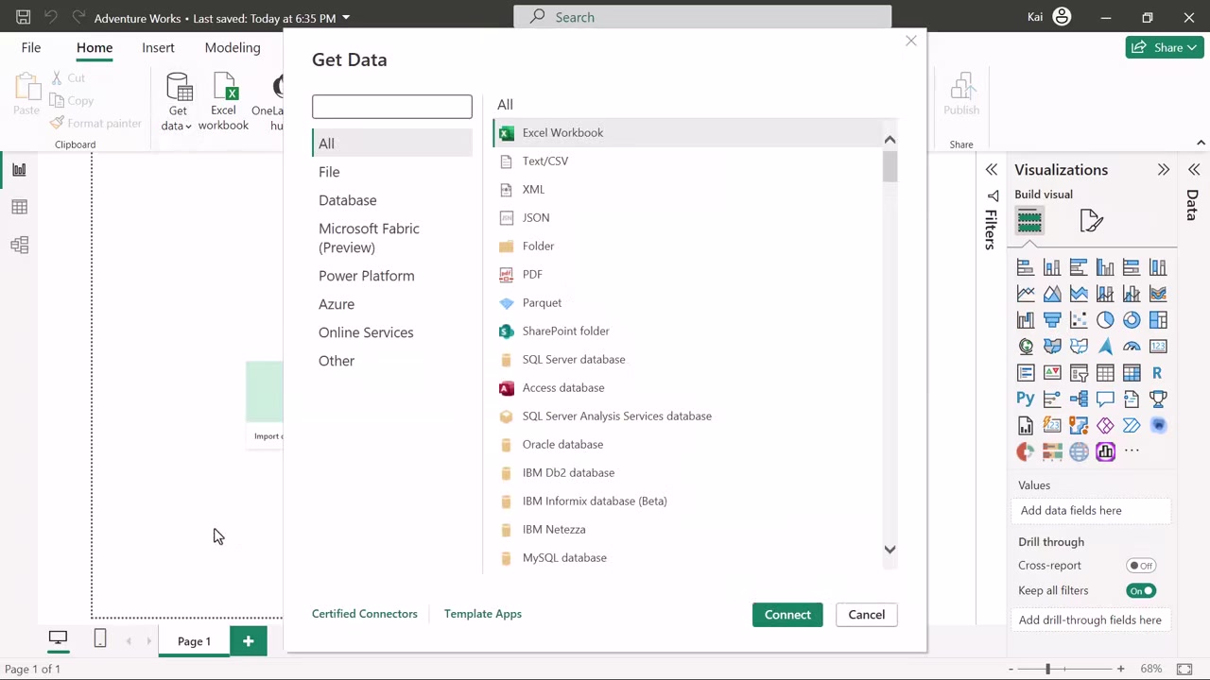Expand the Filters pane chevron
Image resolution: width=1210 pixels, height=680 pixels.
[x=992, y=170]
